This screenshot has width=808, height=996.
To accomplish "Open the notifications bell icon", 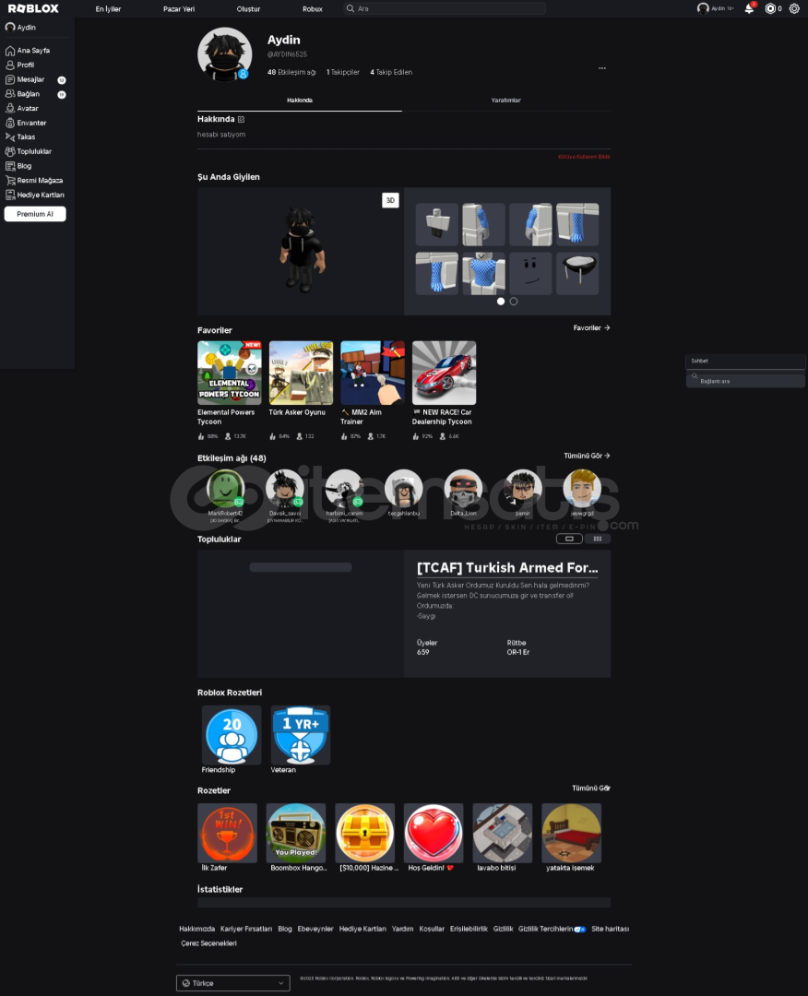I will (x=750, y=8).
